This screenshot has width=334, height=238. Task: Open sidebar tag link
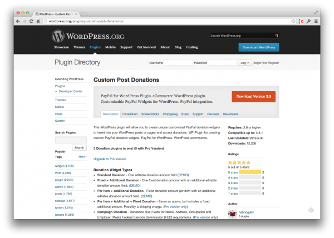click(65, 201)
